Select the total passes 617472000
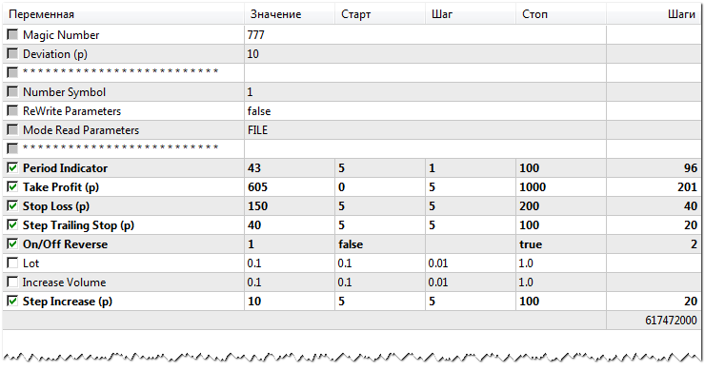Viewport: 705px width, 370px height. (x=671, y=321)
